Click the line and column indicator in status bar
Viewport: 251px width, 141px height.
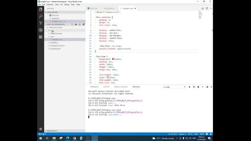click(173, 134)
